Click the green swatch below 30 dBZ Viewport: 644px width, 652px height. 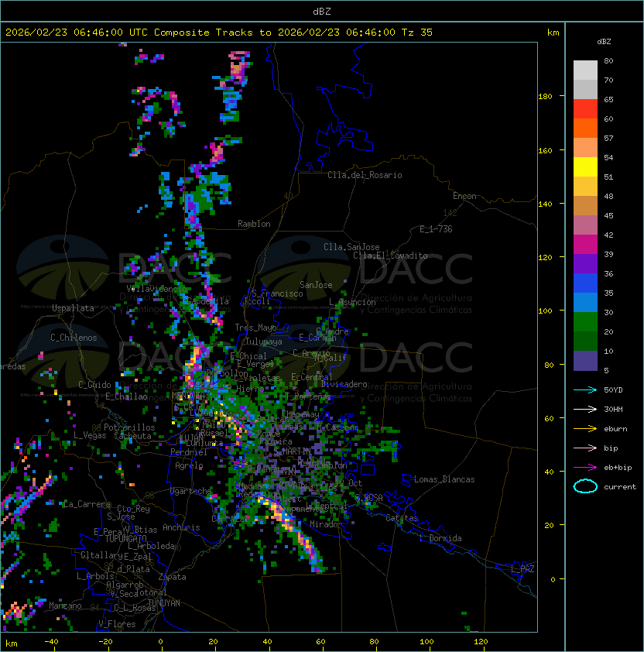585,322
